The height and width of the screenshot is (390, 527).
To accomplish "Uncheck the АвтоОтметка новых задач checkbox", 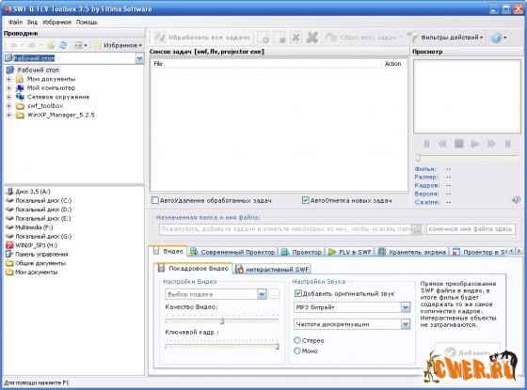I will pyautogui.click(x=305, y=200).
